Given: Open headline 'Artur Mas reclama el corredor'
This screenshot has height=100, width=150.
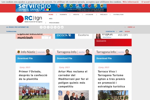Looking at the screenshot, I should coord(73,79).
